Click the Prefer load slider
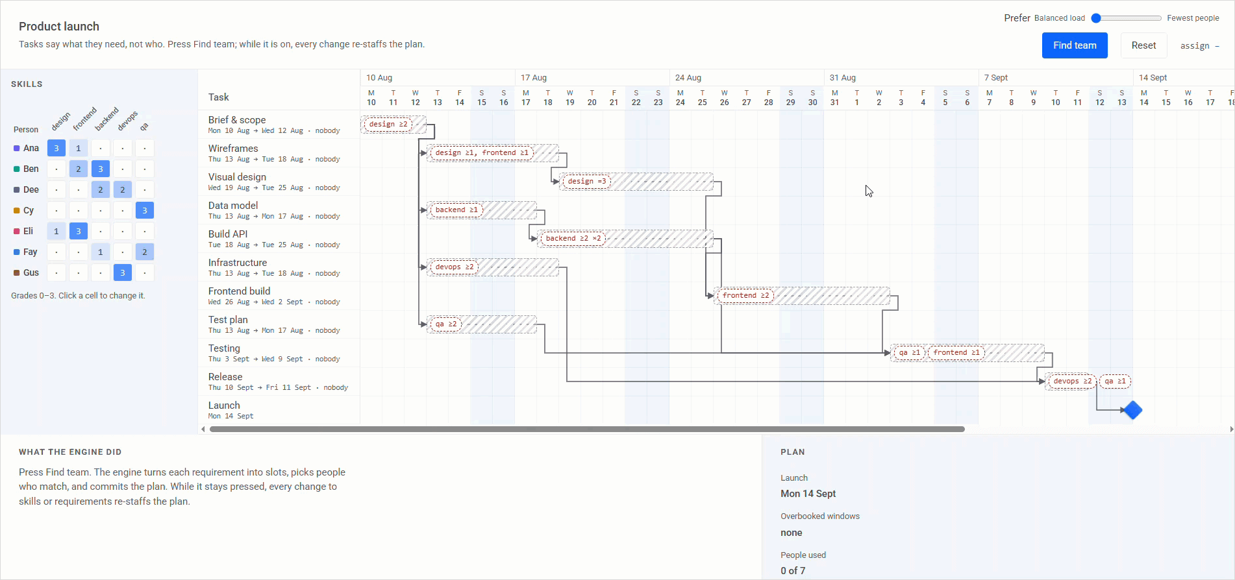The image size is (1235, 580). tap(1128, 18)
